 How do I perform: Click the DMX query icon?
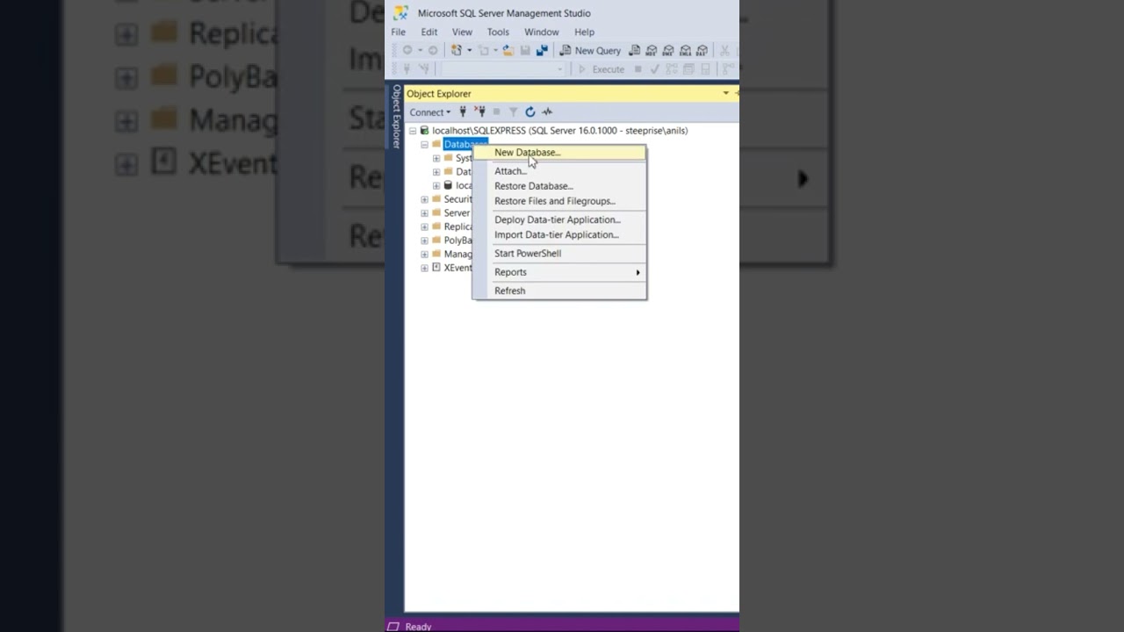pos(668,50)
